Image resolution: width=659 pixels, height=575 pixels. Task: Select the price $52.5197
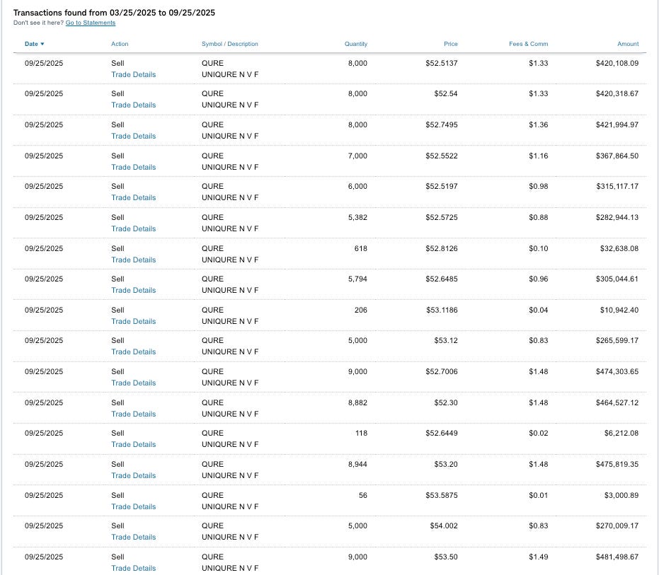(x=441, y=186)
